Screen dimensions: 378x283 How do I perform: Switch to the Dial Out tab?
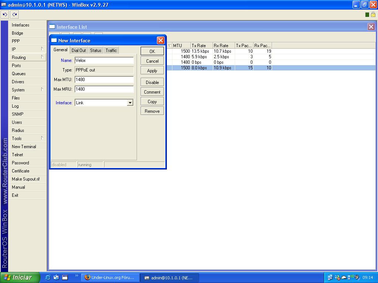(79, 50)
